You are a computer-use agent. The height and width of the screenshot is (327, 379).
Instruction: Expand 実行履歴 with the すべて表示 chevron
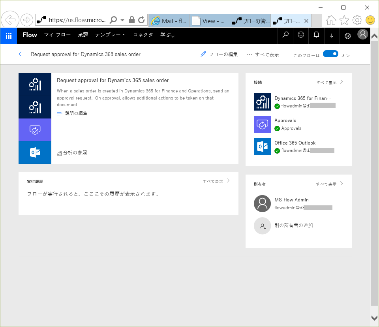(x=228, y=180)
